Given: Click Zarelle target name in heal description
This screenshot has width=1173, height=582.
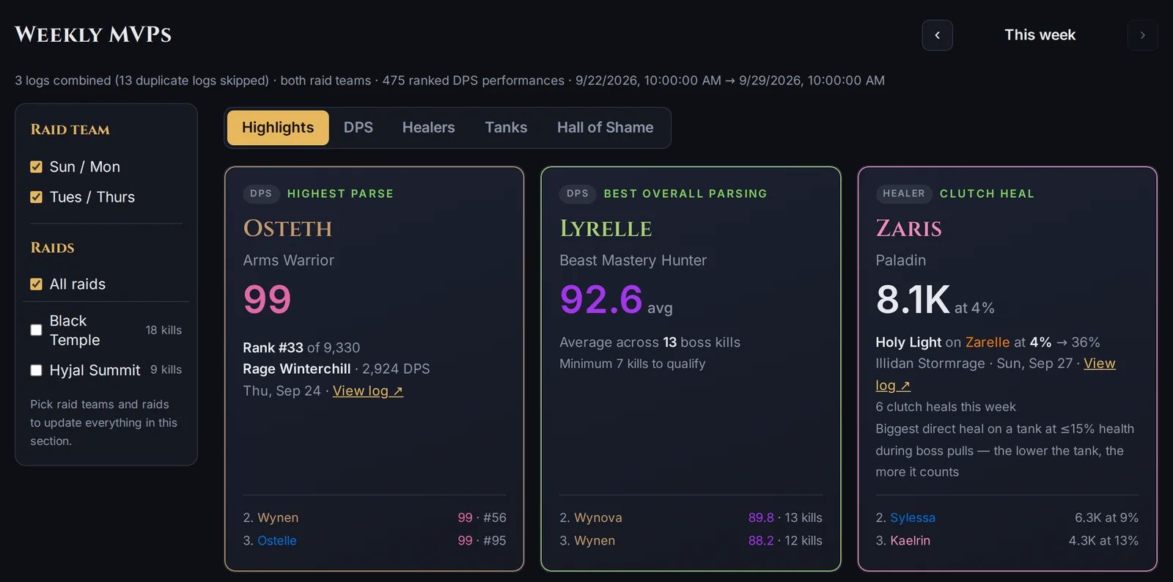Looking at the screenshot, I should (988, 342).
